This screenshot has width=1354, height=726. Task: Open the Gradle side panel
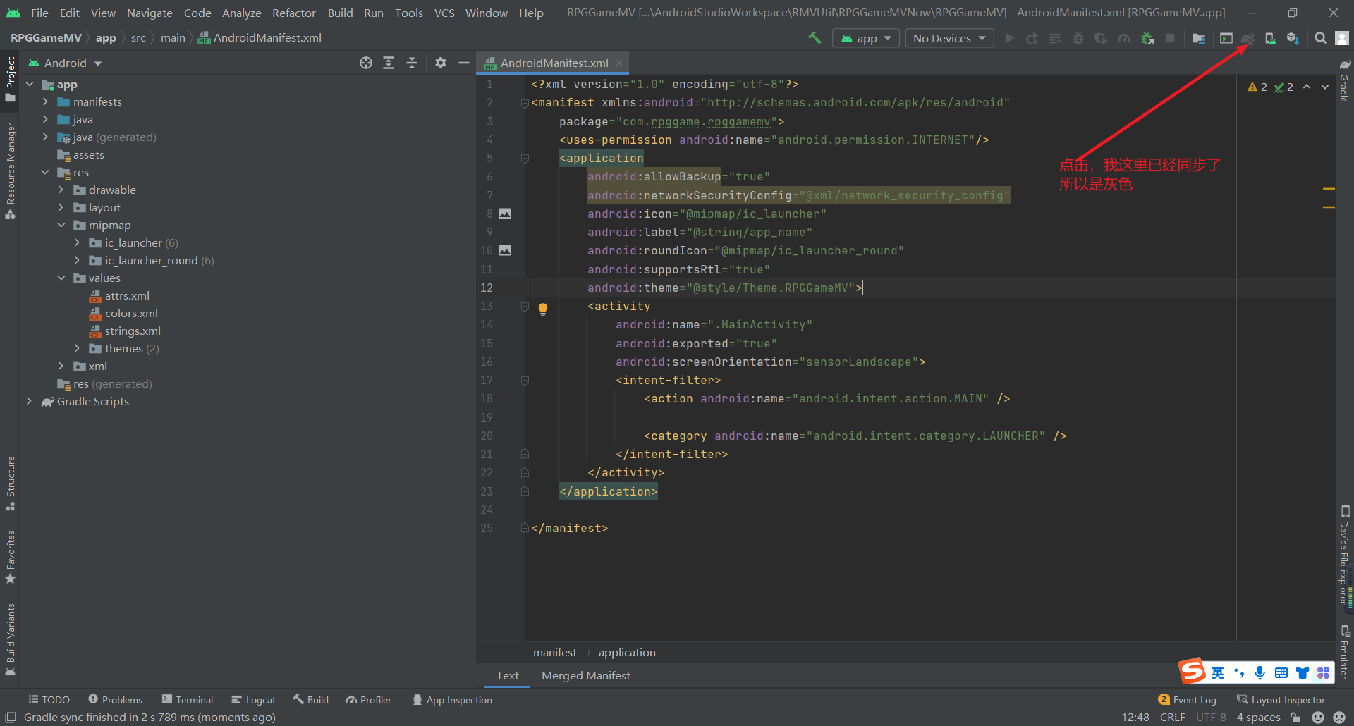pos(1344,82)
